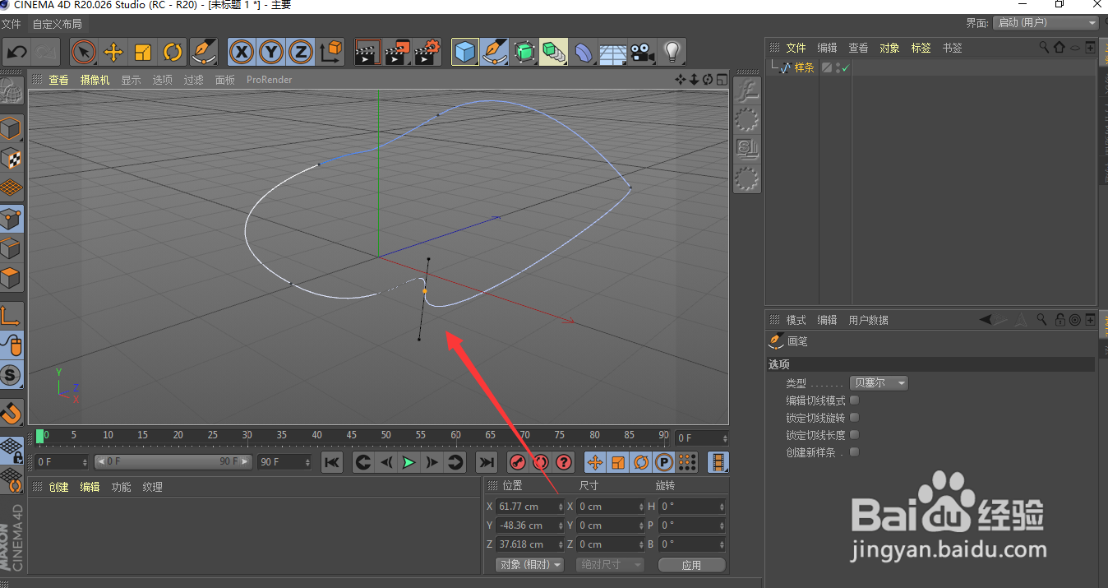Click the Light bulb icon
This screenshot has width=1108, height=588.
[672, 52]
